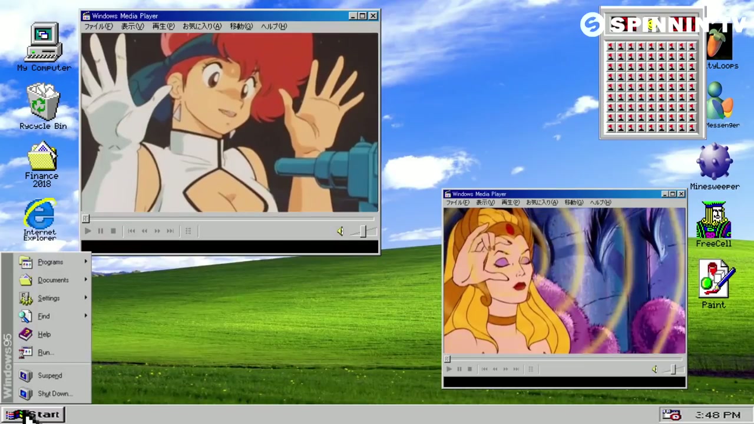Click the Start button on the taskbar
Image resolution: width=754 pixels, height=424 pixels.
(x=33, y=415)
